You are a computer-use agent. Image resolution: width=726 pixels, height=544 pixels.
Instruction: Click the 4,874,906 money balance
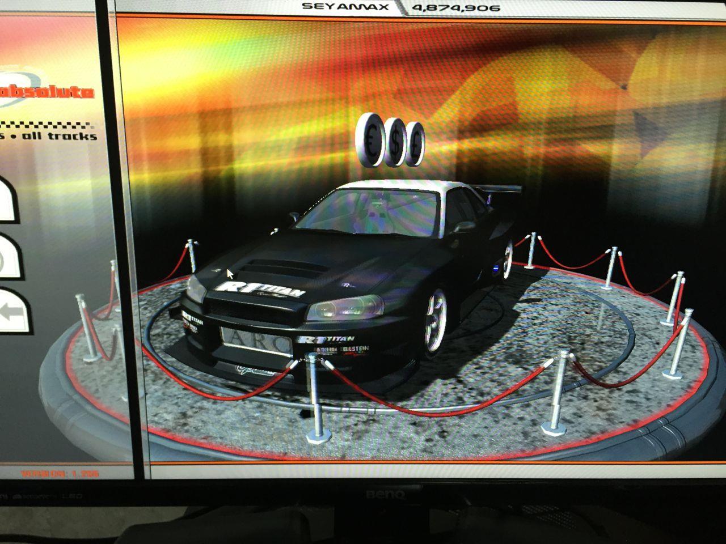456,7
